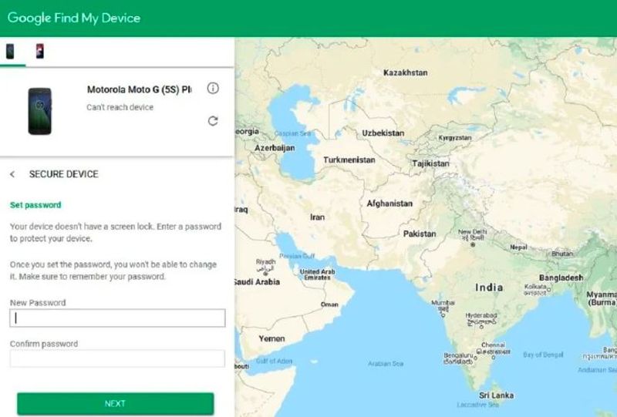Click Kazakhstan on the map

point(406,72)
